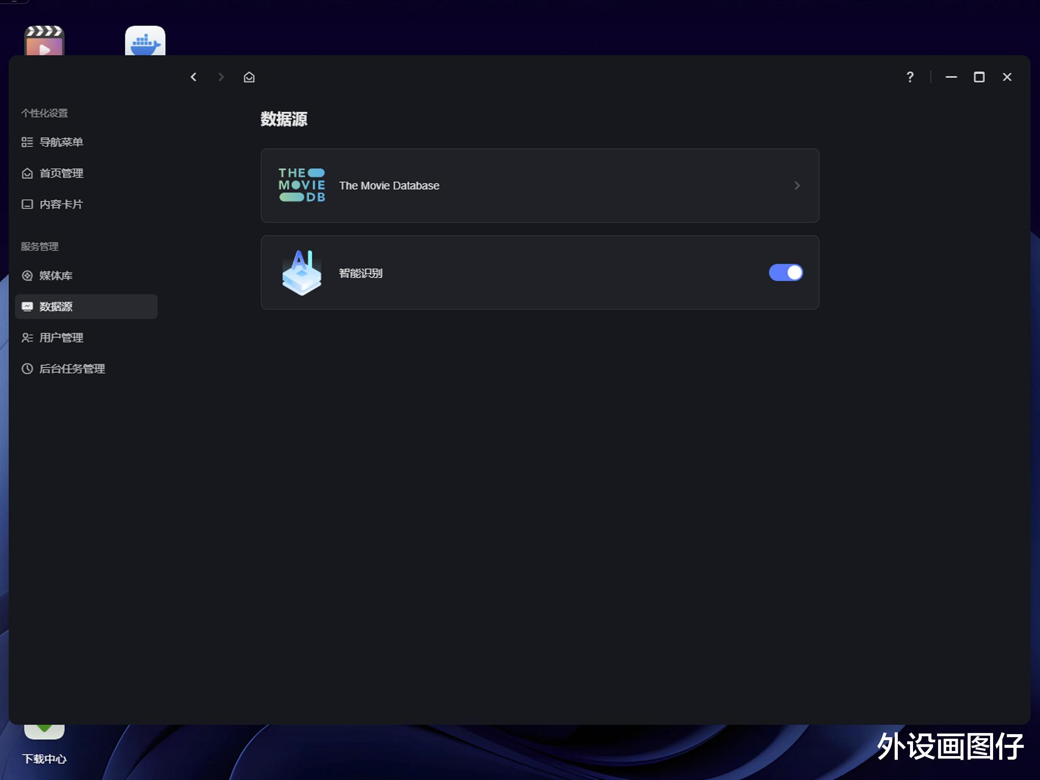Click The Movie DB logo
Viewport: 1040px width, 780px height.
(x=302, y=185)
